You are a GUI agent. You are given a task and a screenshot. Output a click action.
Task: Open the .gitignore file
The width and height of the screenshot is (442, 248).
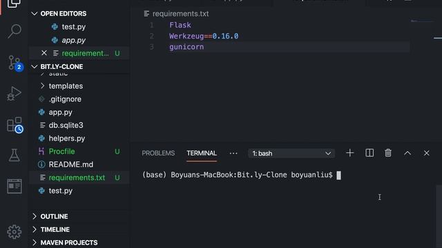pyautogui.click(x=65, y=99)
